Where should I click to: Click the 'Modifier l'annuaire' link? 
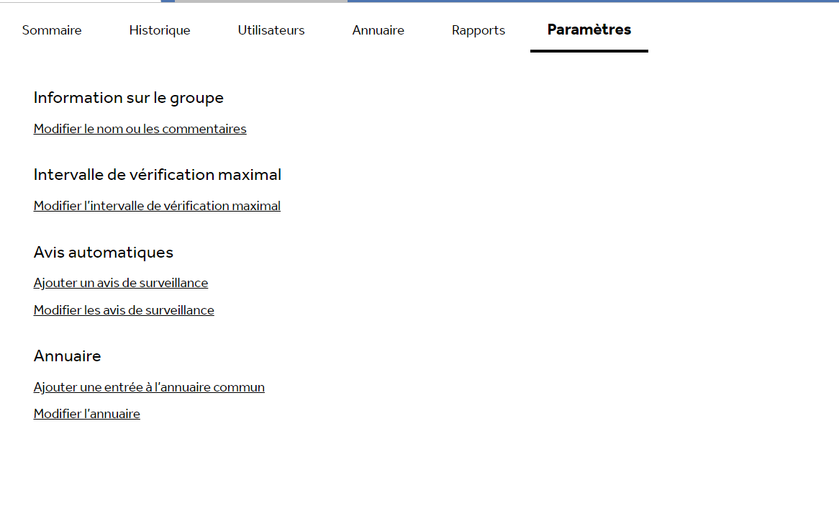86,414
